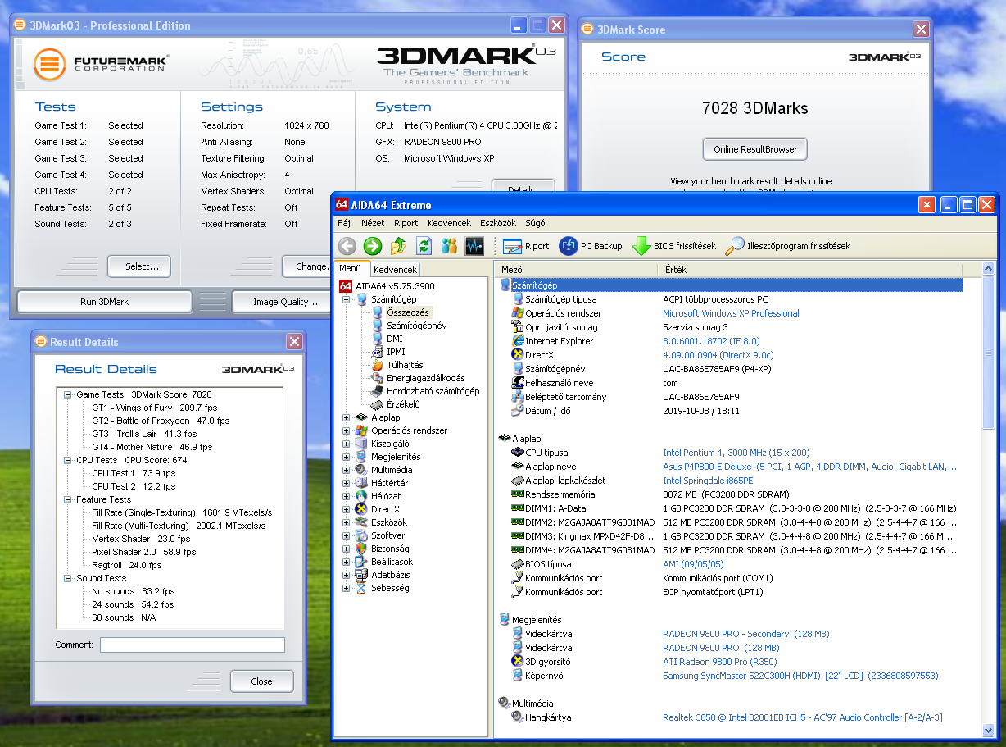
Task: Select Túlhajtás tree item
Action: coord(404,365)
